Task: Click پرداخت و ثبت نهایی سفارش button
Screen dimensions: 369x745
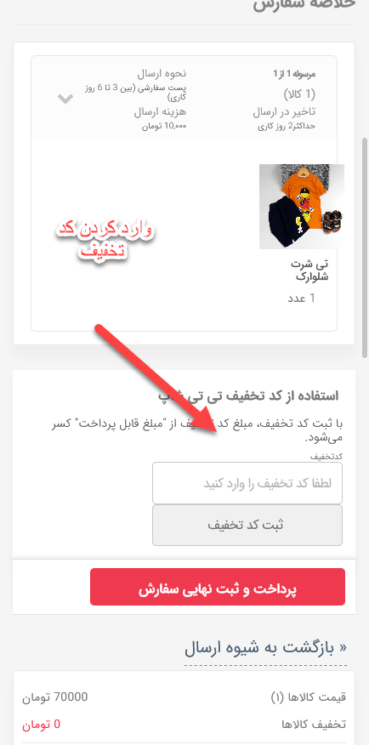Action: point(218,587)
